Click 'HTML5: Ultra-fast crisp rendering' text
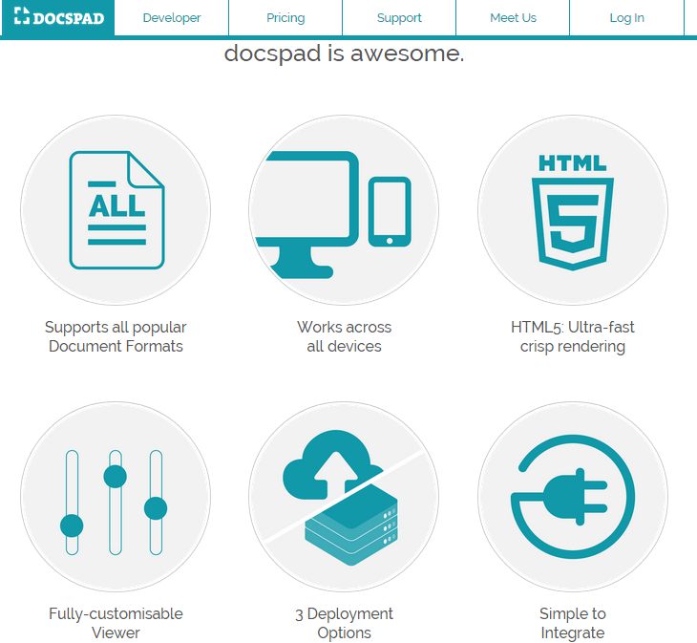Viewport: 697px width, 643px height. (573, 336)
